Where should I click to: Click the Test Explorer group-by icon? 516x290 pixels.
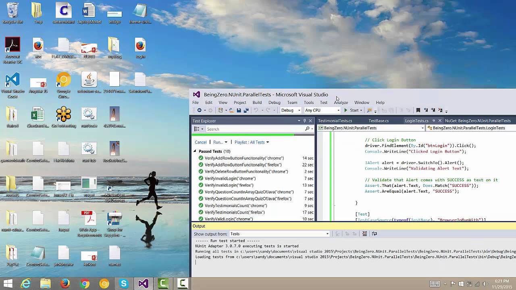[197, 129]
